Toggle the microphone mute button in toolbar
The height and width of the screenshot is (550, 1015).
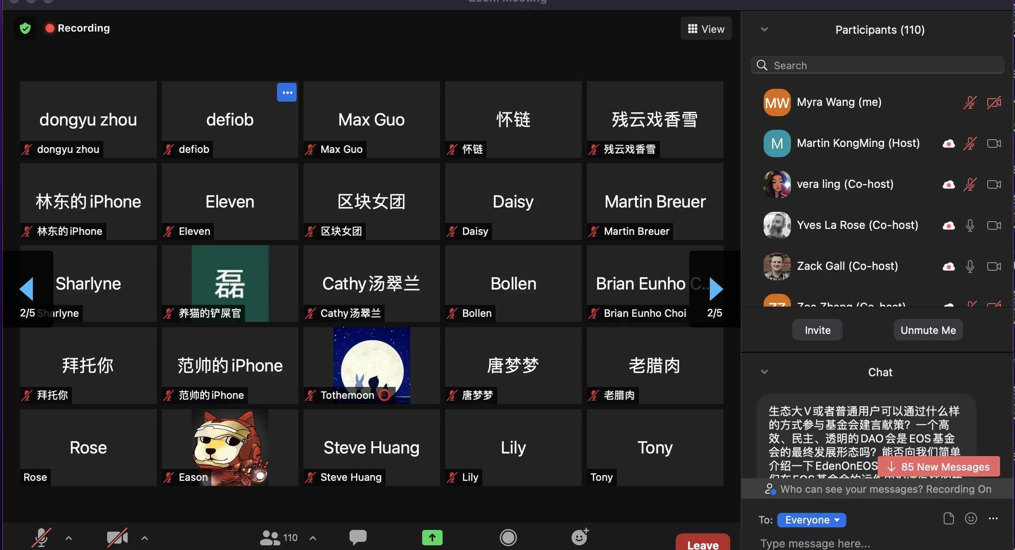(x=41, y=537)
